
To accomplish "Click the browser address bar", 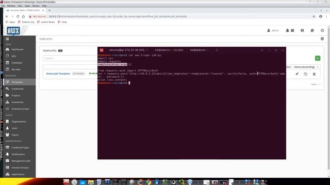I will [169, 16].
